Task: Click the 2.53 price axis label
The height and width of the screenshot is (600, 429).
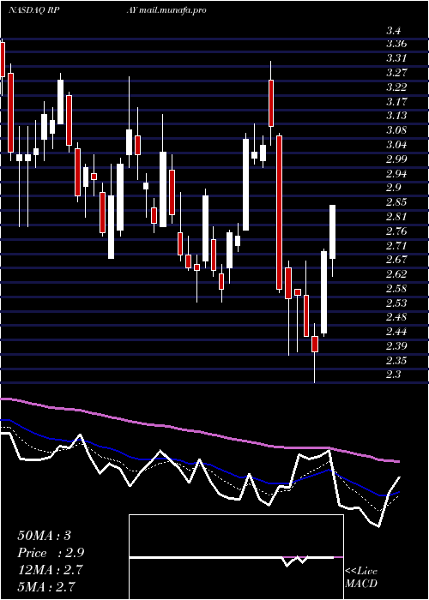Action: pos(396,303)
